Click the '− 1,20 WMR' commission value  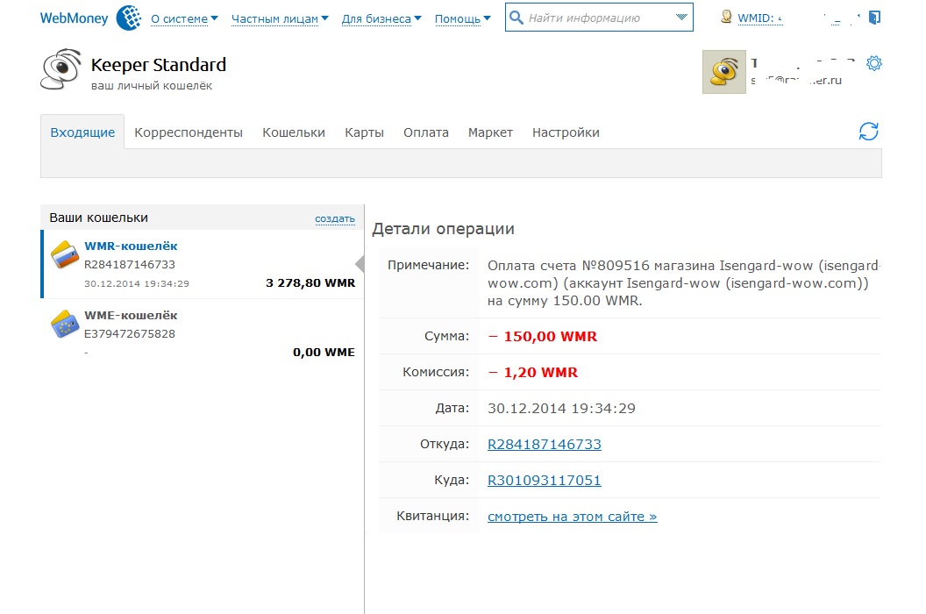(532, 372)
